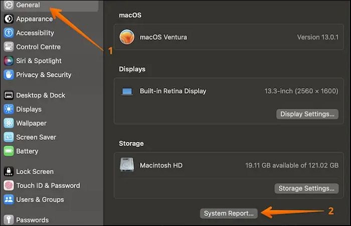Viewport: 351px width, 226px height.
Task: Click the Screen Saver icon
Action: coord(9,137)
